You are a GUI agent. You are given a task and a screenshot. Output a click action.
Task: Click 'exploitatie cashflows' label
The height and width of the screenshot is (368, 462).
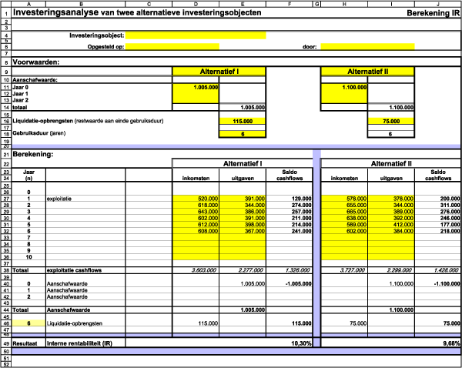point(74,270)
